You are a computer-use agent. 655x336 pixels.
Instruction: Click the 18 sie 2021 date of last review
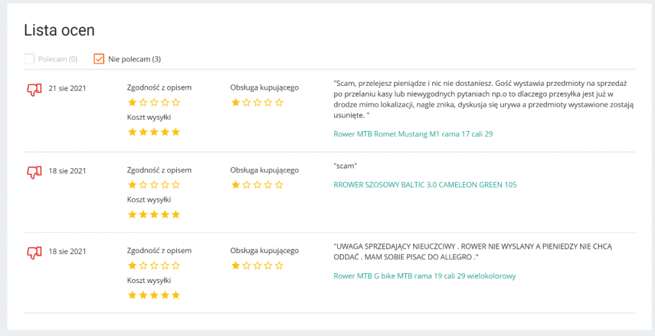click(x=67, y=251)
